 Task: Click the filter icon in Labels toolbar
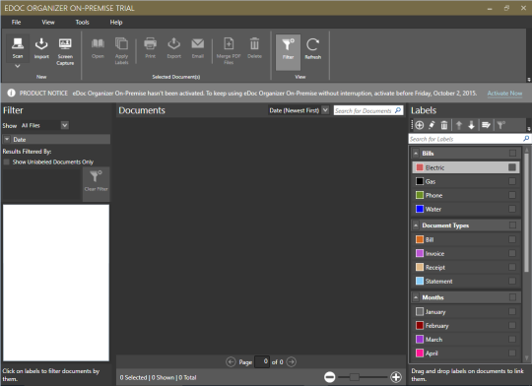click(501, 125)
